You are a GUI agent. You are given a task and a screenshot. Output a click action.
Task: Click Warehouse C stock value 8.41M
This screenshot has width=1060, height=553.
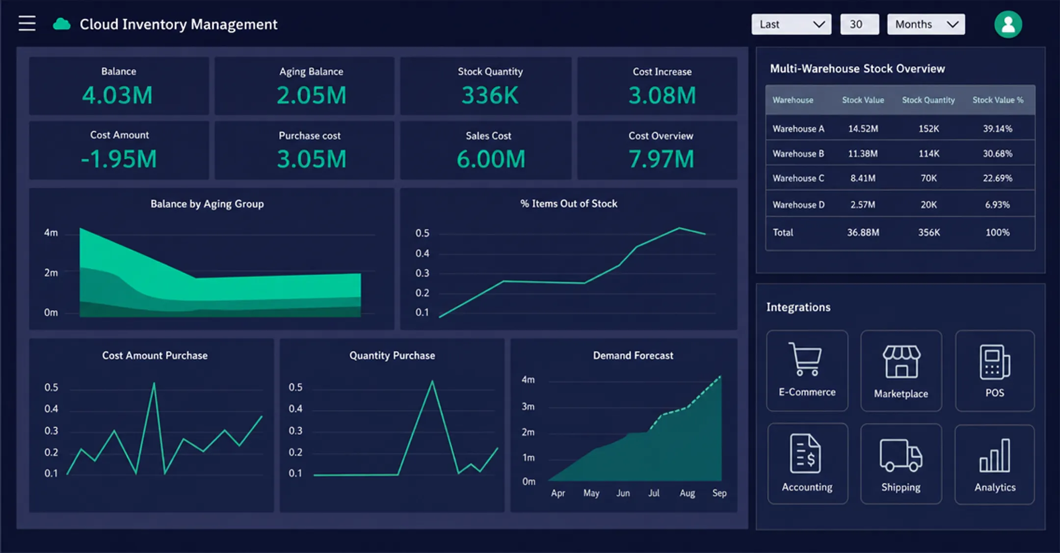tap(863, 178)
